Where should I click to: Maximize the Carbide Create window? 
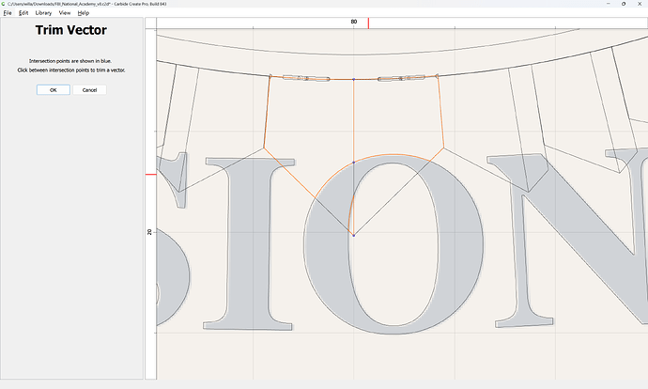click(624, 4)
